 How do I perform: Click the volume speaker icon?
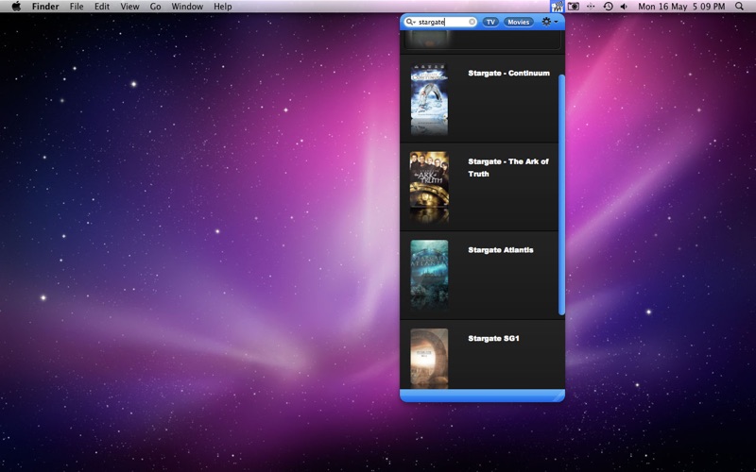(624, 7)
